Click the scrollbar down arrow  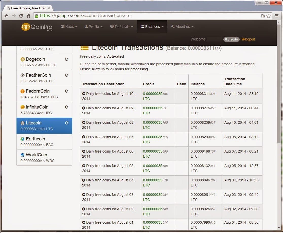point(279,228)
